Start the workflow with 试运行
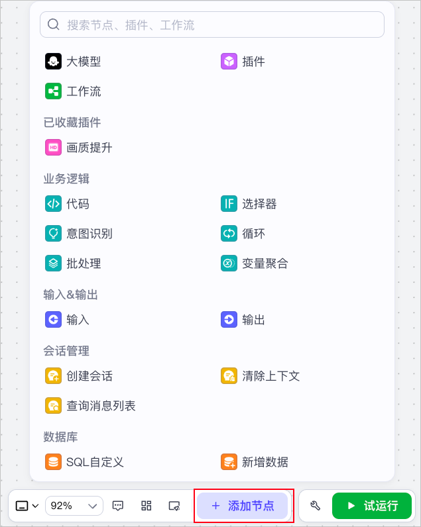The height and width of the screenshot is (527, 421). tap(372, 506)
